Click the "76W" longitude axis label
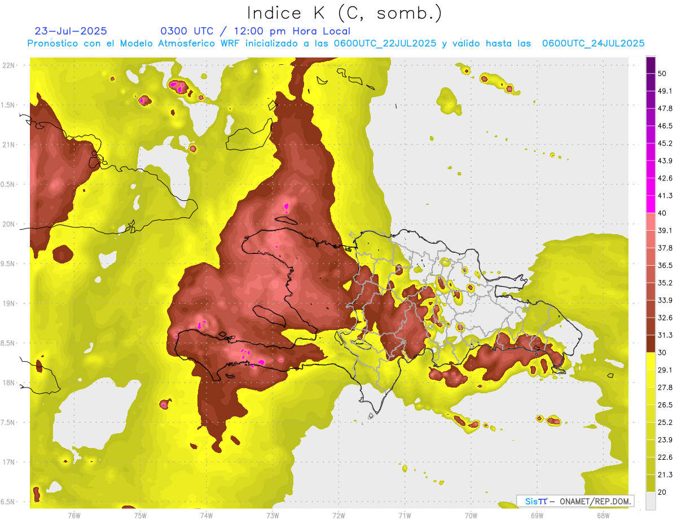 click(x=74, y=516)
